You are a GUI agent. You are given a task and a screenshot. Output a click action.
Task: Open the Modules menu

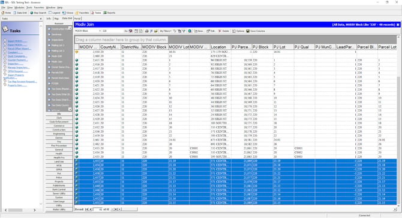[19, 7]
